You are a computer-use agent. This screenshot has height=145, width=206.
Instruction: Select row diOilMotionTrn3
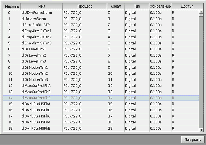pyautogui.click(x=101, y=80)
